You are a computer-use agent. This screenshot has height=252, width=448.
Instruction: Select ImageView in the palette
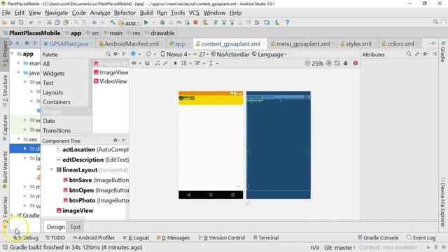pyautogui.click(x=111, y=73)
